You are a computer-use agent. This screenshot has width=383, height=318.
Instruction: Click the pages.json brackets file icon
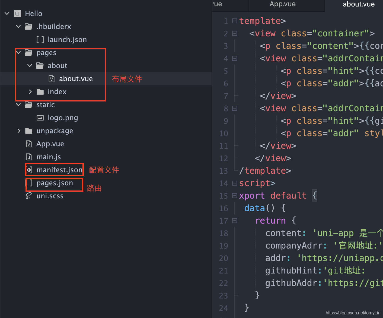coord(29,183)
